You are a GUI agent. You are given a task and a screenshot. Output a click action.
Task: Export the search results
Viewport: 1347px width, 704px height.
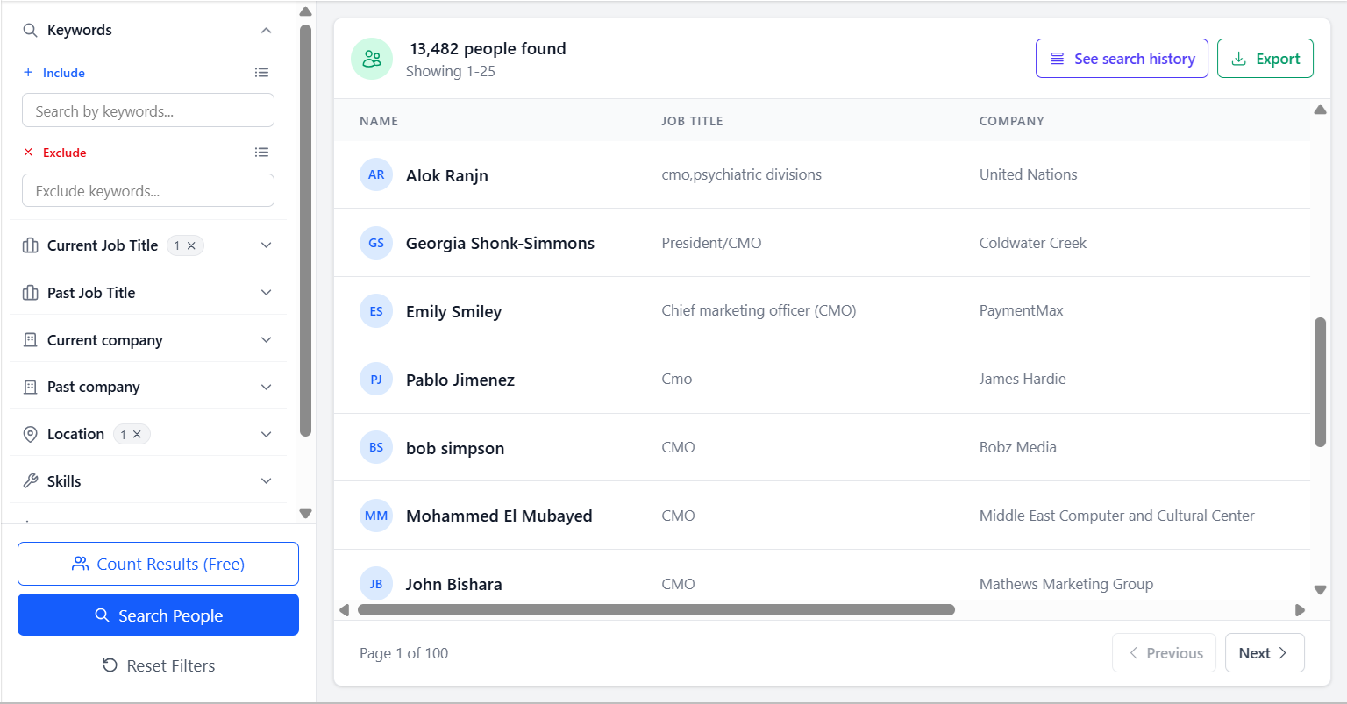point(1265,59)
